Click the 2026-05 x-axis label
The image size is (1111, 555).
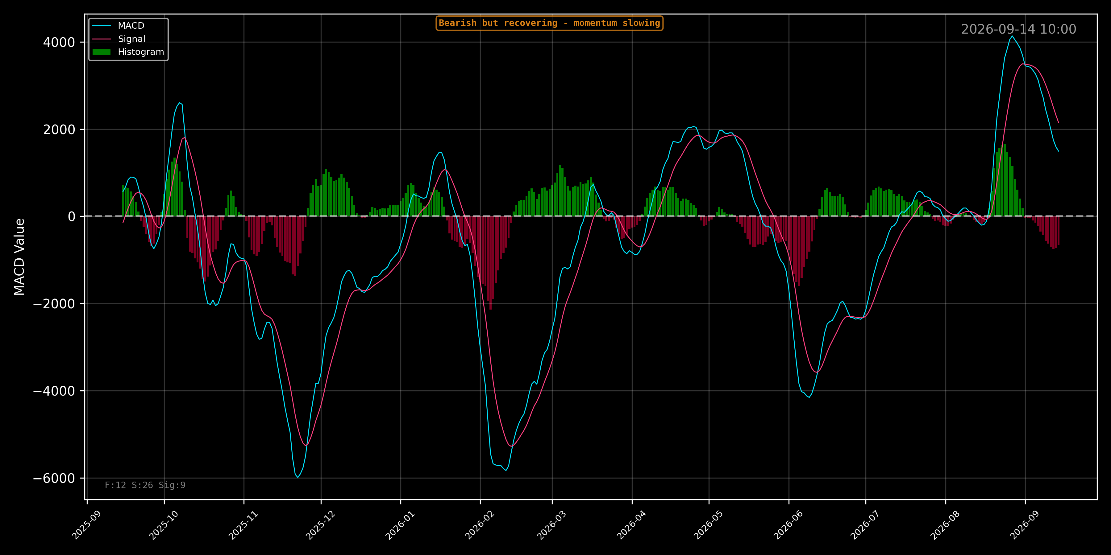[708, 525]
